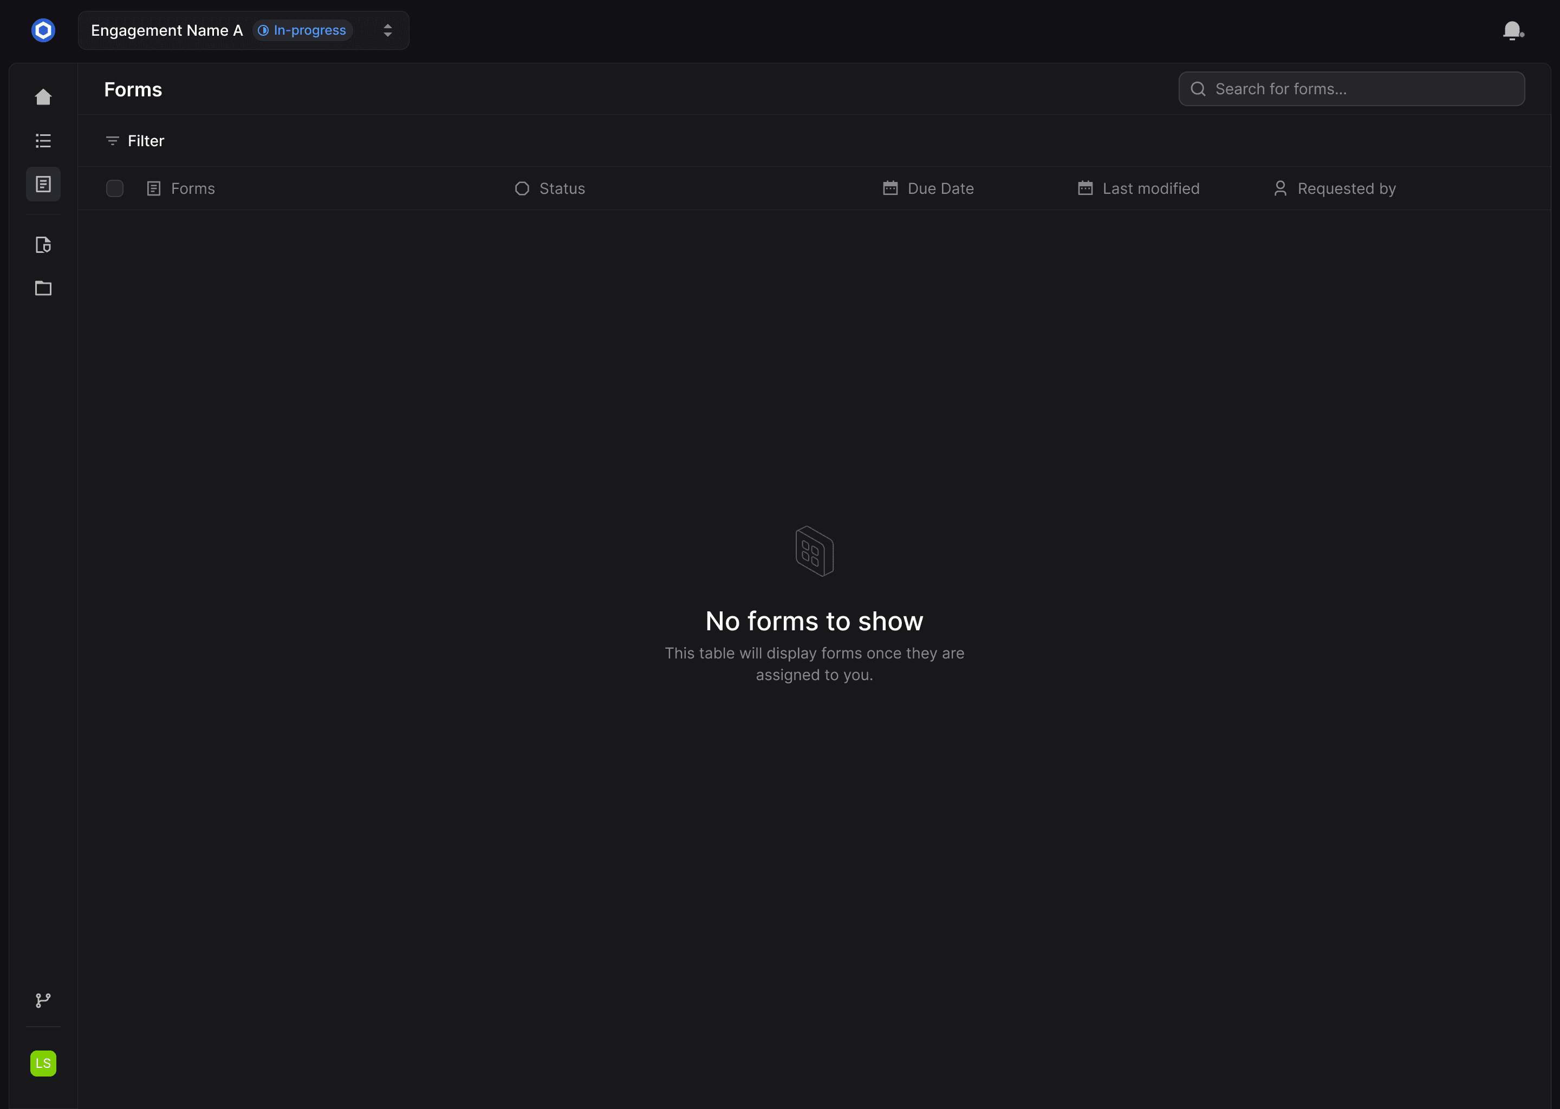Click the Forms column document icon
The height and width of the screenshot is (1109, 1560).
(x=154, y=188)
